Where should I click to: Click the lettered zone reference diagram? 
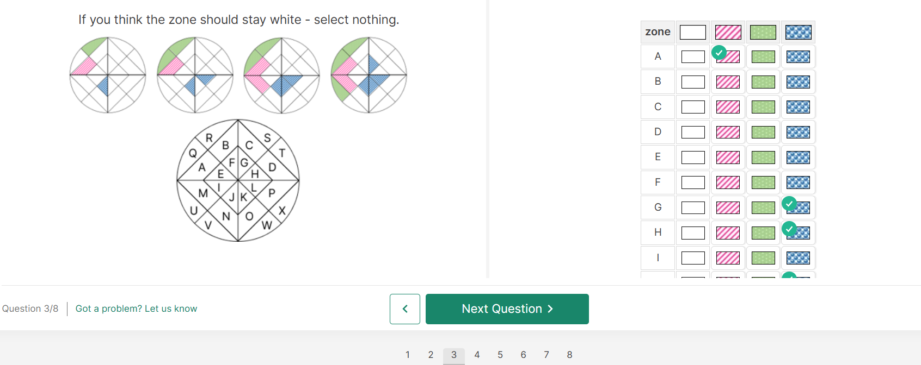click(x=238, y=180)
